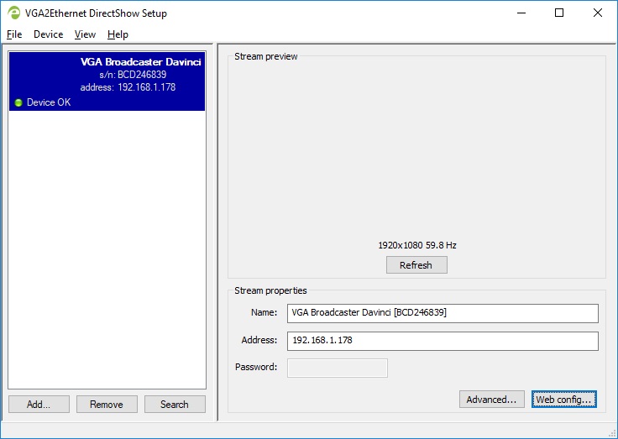Refresh the stream preview
Image resolution: width=618 pixels, height=439 pixels.
tap(416, 264)
